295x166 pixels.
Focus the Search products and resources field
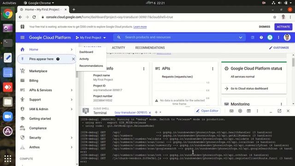[180, 37]
